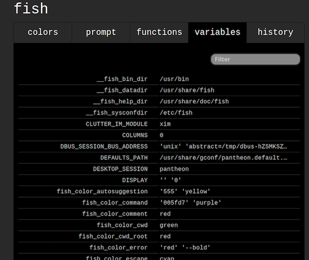Click the COLUMNS variable row
Screen dimensions: 309x260
pos(159,135)
